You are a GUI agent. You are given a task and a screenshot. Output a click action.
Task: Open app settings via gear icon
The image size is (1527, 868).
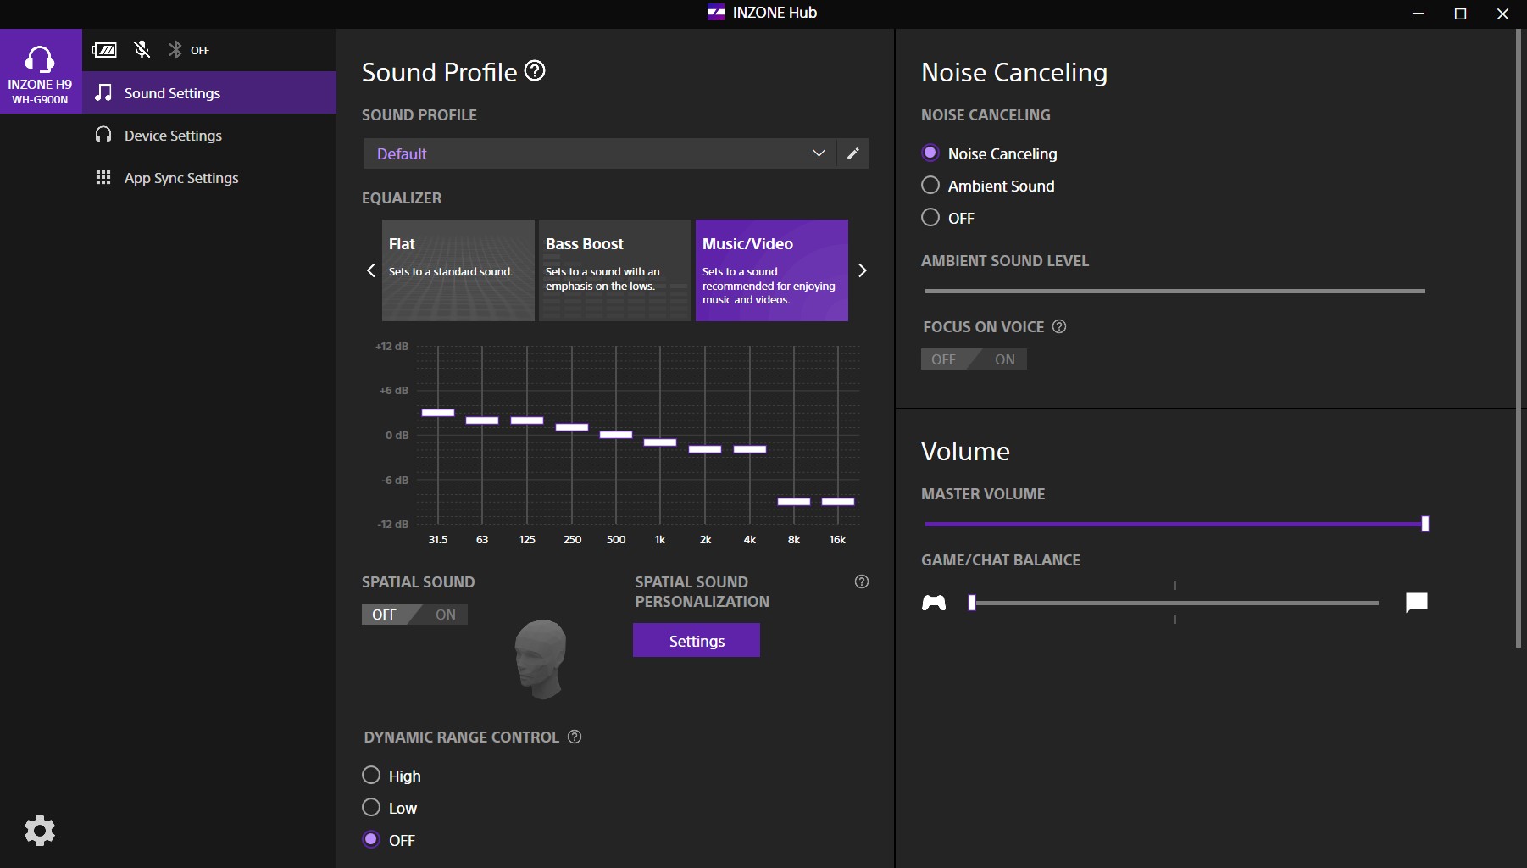[x=40, y=831]
